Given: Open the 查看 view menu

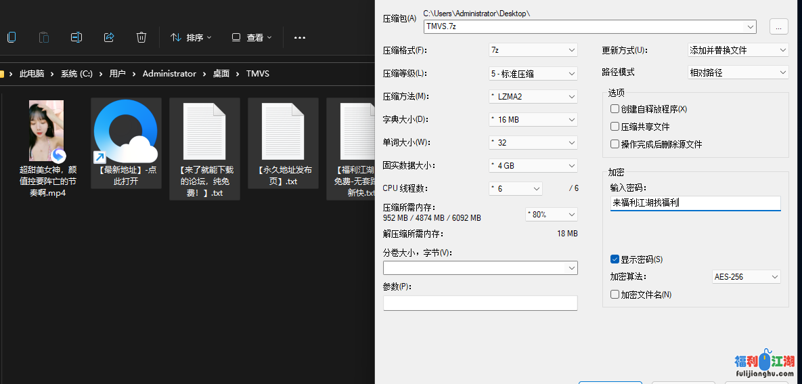Looking at the screenshot, I should 252,37.
